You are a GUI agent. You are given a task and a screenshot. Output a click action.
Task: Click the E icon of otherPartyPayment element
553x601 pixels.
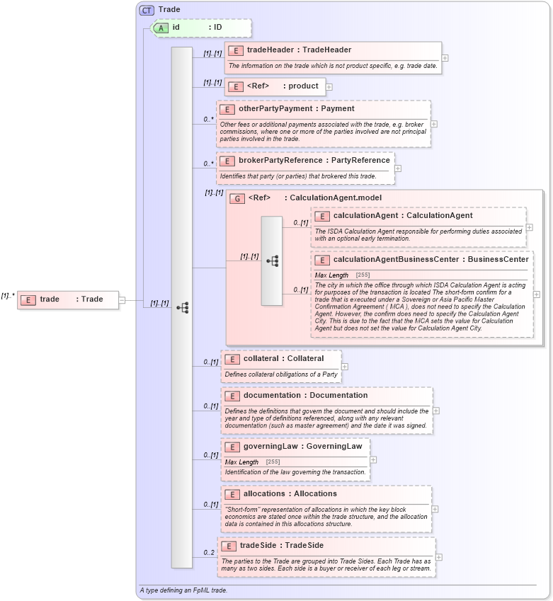click(227, 109)
